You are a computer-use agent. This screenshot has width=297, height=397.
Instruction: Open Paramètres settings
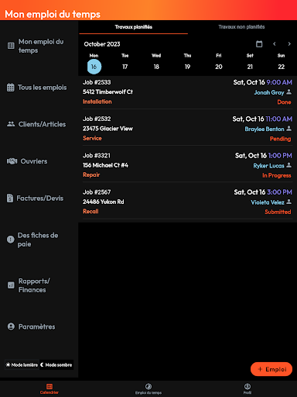tap(31, 326)
